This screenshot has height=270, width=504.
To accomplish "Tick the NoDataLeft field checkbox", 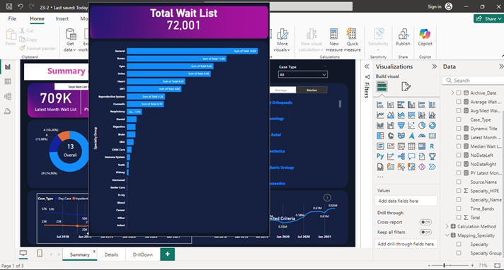I will 459,155.
